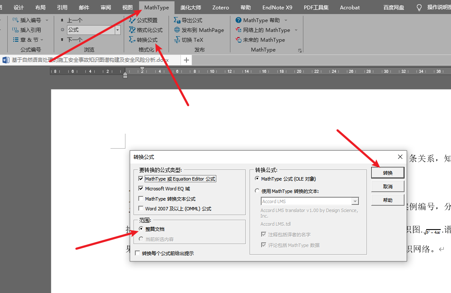Toggle 评论包括 MathType 数据 checkbox

263,245
